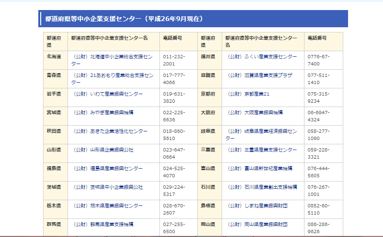Click phone number 022-225-6636

[x=174, y=116]
